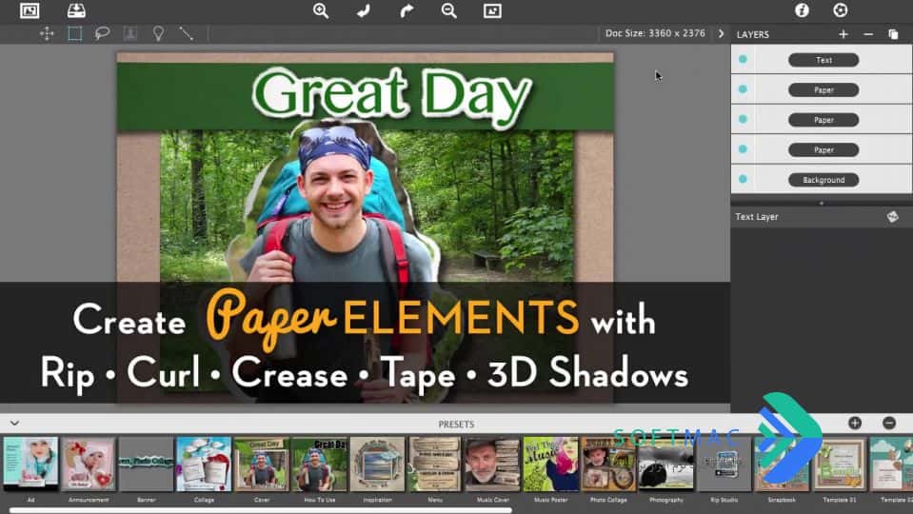
Task: Click the undo arrow icon
Action: coord(364,10)
